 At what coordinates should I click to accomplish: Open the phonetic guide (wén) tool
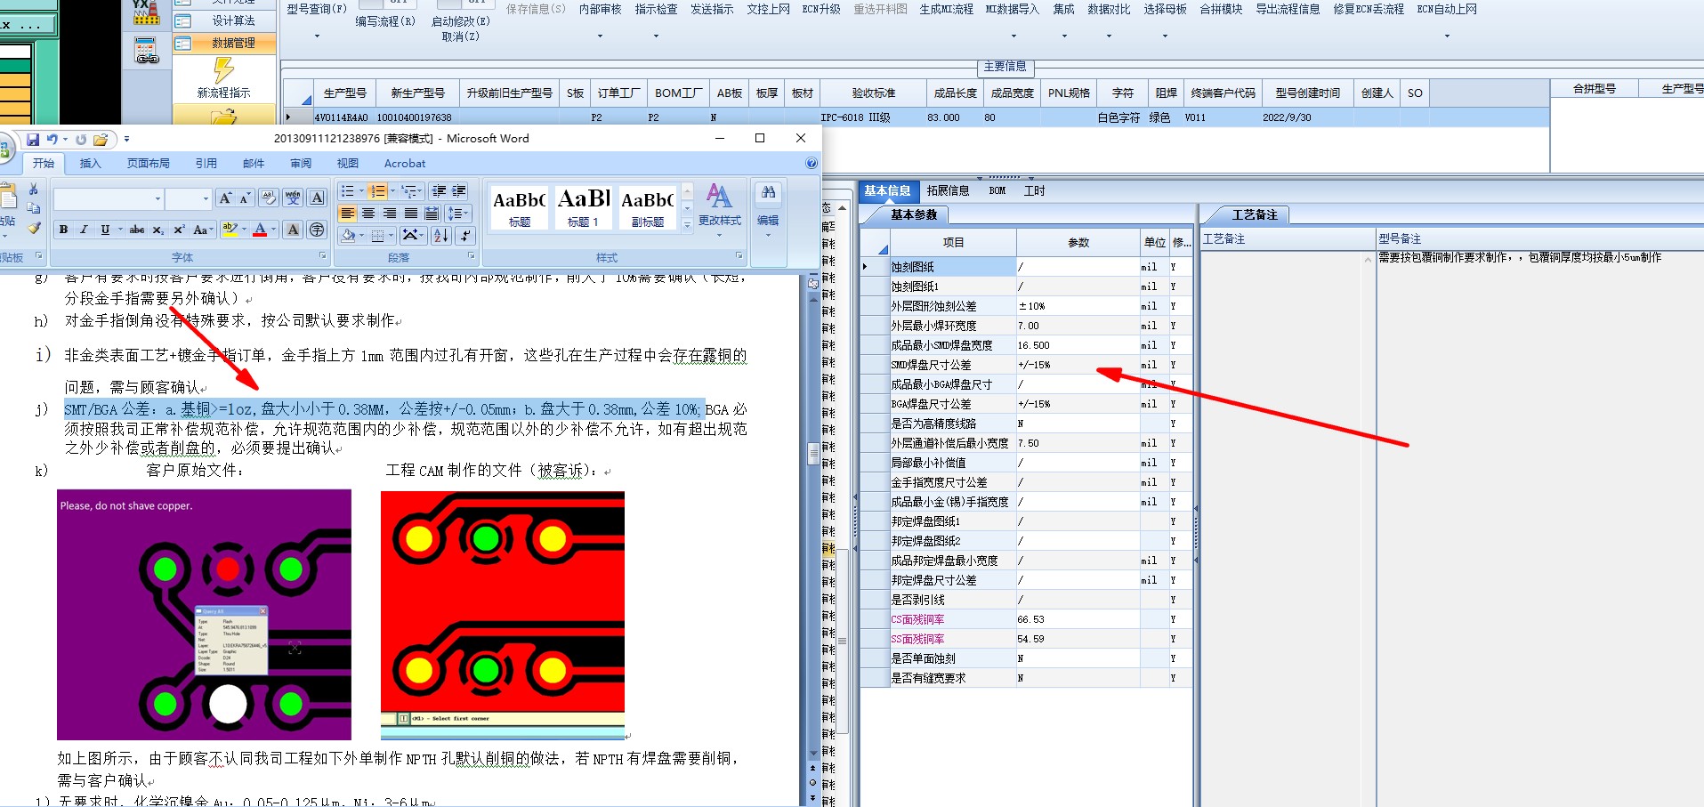pyautogui.click(x=292, y=198)
